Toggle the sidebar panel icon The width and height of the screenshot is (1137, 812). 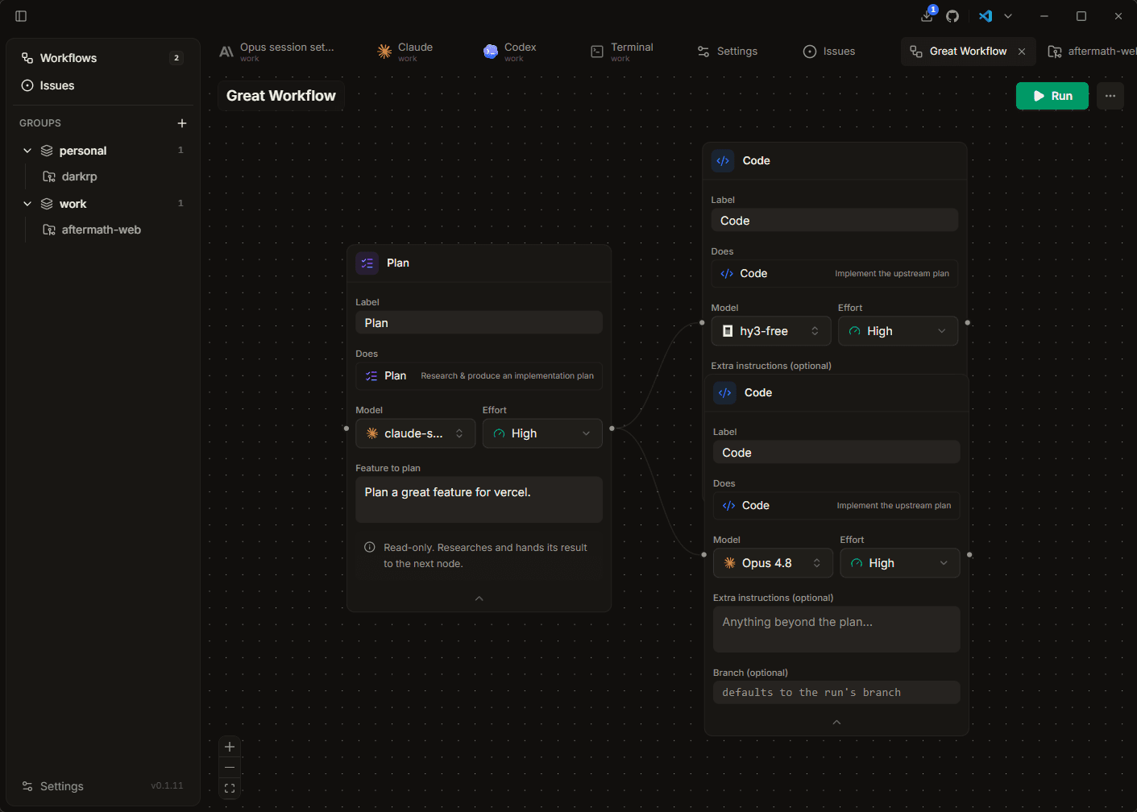pyautogui.click(x=21, y=16)
